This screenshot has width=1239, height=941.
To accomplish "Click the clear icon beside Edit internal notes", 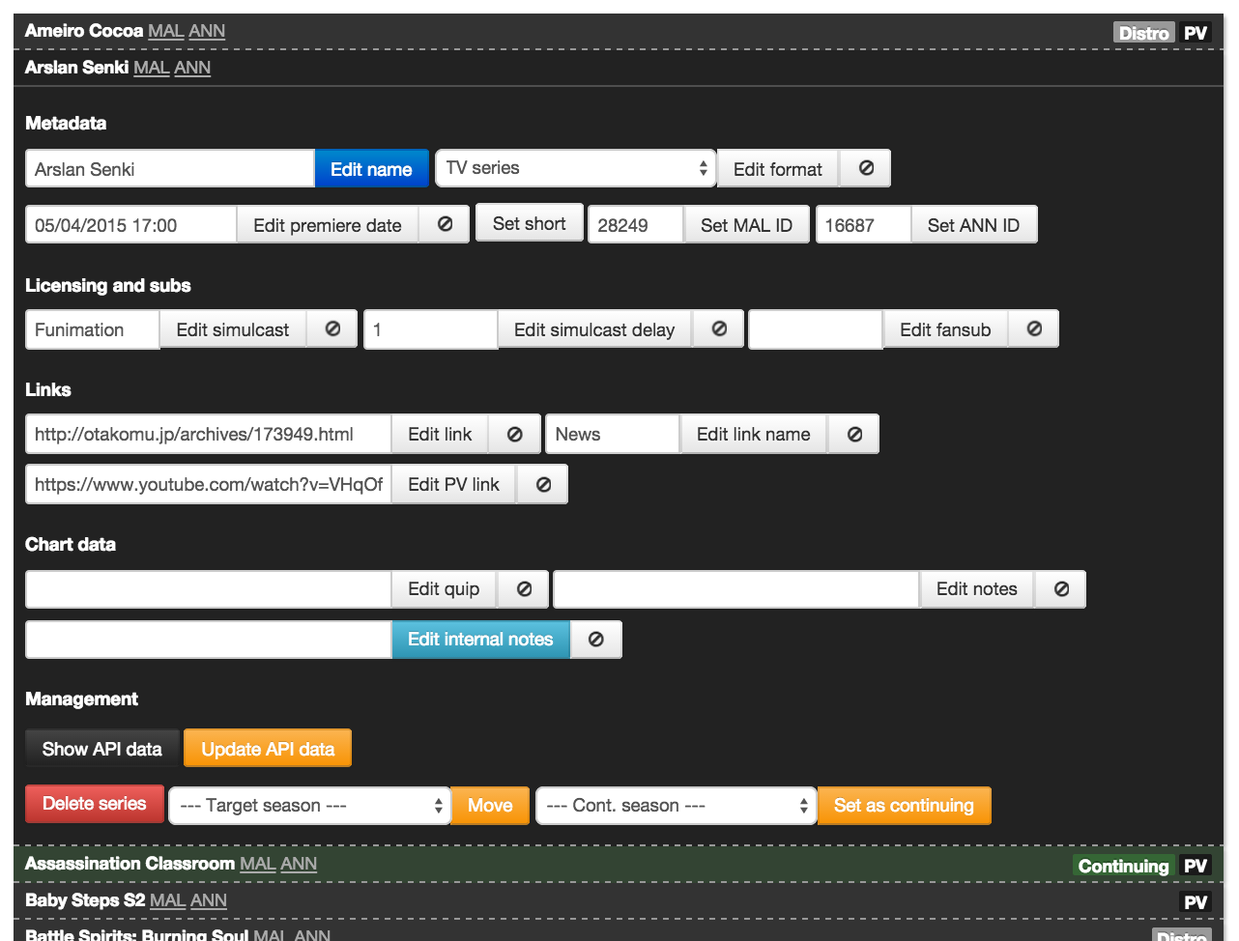I will pyautogui.click(x=596, y=640).
